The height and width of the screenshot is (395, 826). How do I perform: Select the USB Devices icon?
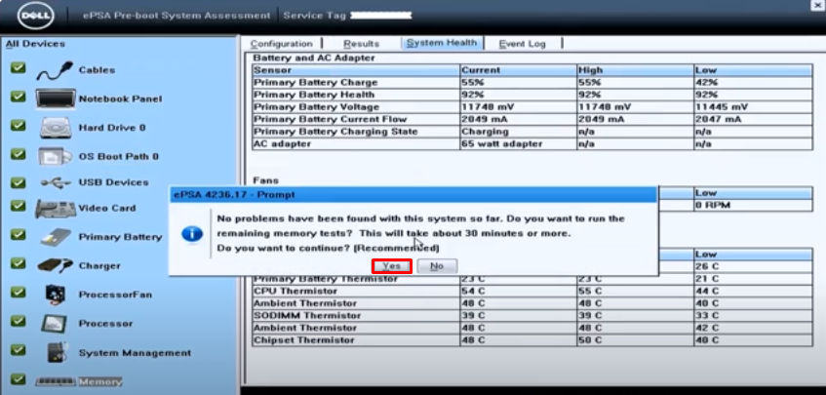[x=55, y=182]
